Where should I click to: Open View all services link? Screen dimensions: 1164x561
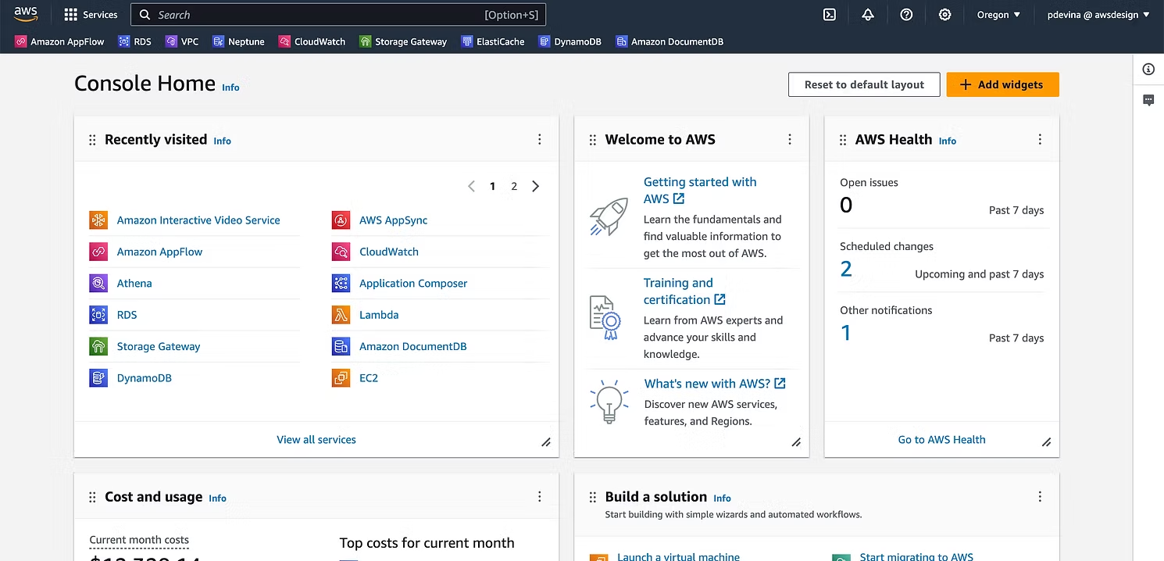pos(316,440)
